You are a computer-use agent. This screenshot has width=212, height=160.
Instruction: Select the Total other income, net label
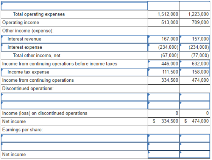(37, 56)
